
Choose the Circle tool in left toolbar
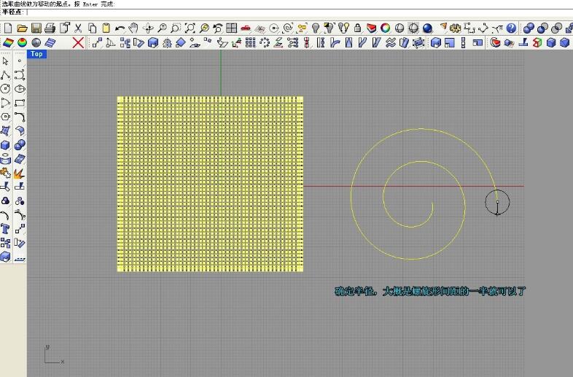click(6, 89)
